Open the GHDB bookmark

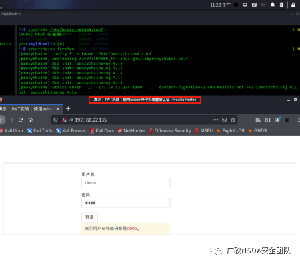(257, 131)
